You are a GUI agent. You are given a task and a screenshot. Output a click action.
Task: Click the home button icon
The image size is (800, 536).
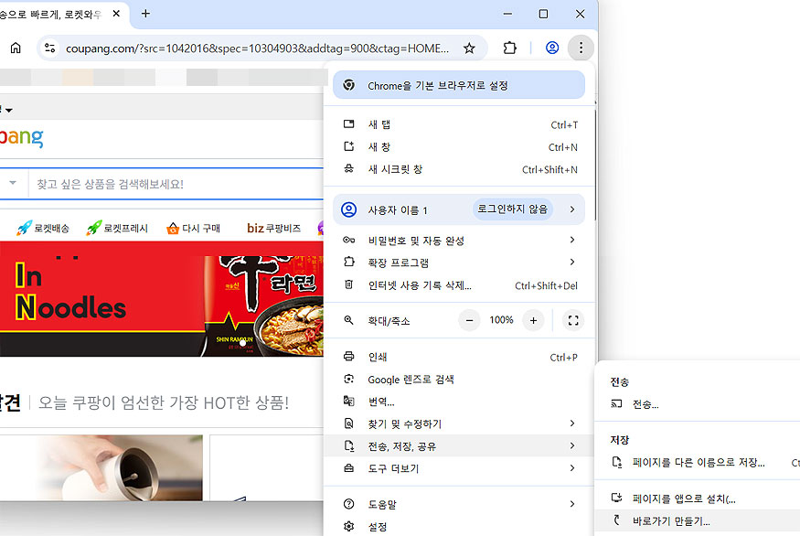pyautogui.click(x=16, y=48)
